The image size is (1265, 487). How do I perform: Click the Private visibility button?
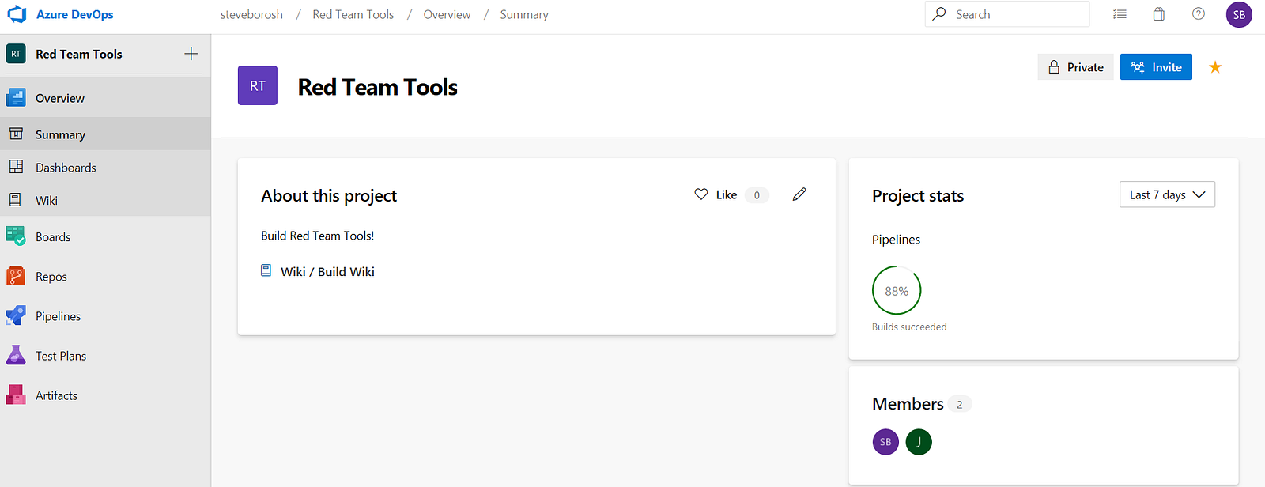(x=1075, y=67)
